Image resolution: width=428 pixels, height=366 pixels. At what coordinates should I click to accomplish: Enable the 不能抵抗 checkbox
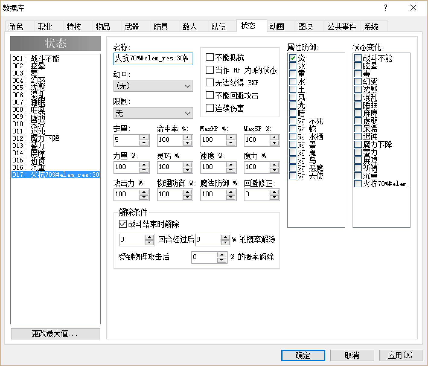pos(209,57)
